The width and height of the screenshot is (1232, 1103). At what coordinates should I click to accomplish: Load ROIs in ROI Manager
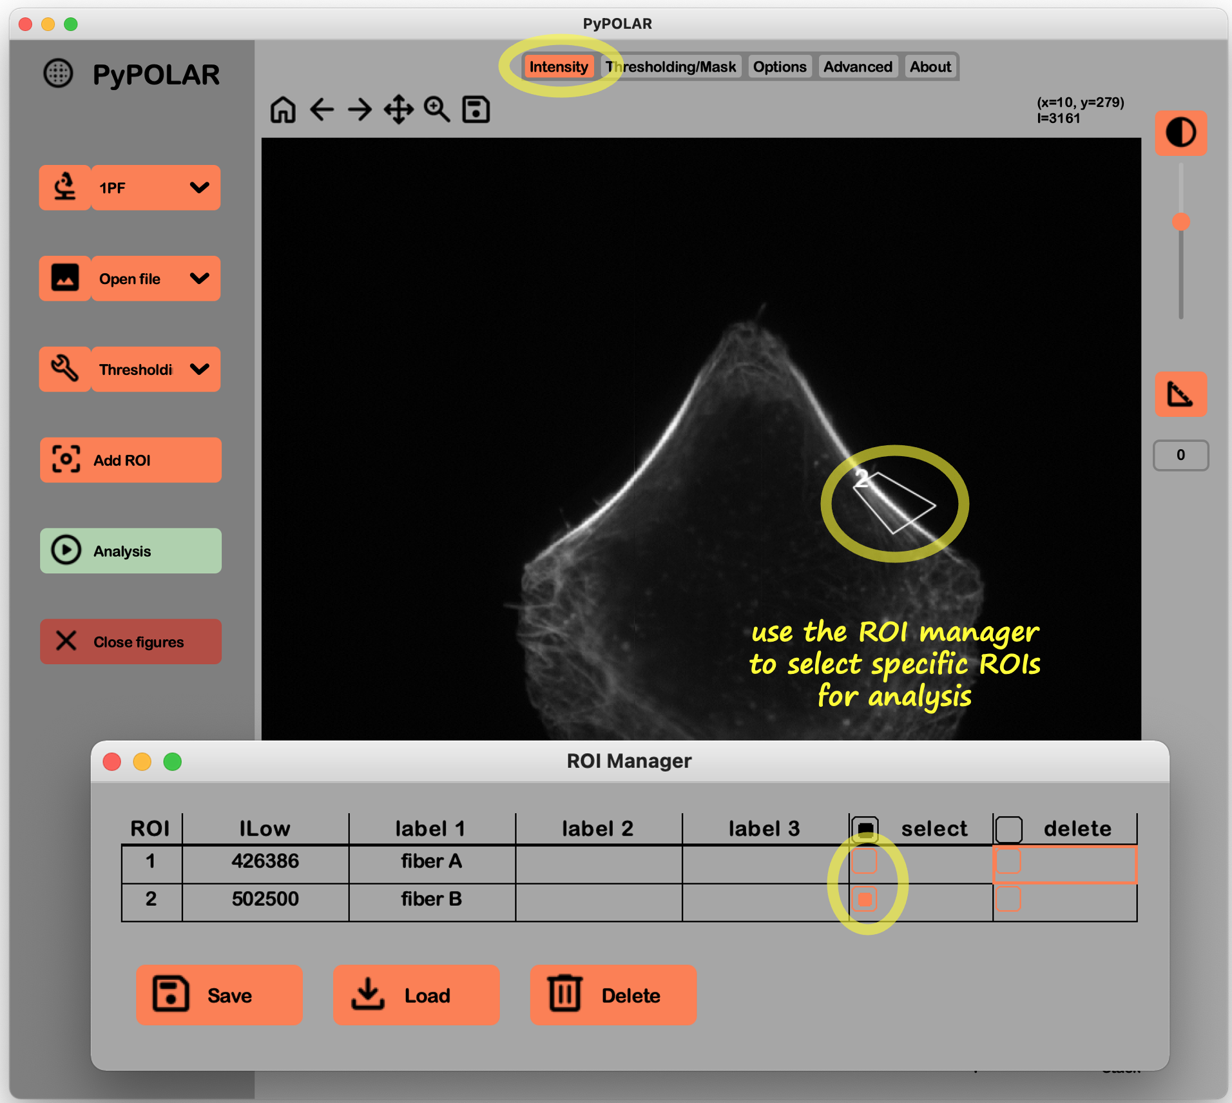pos(416,995)
